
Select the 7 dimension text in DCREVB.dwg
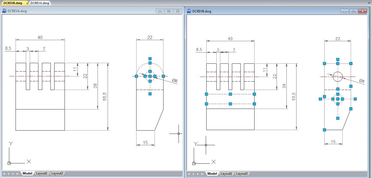[x=234, y=49]
